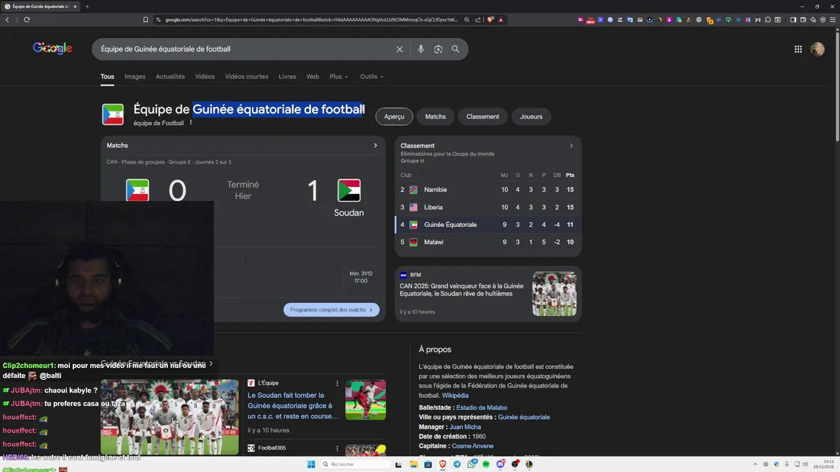Select the Namibie row in standings
This screenshot has width=840, height=472.
coord(488,189)
